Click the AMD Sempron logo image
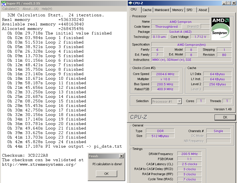 tap(221, 29)
